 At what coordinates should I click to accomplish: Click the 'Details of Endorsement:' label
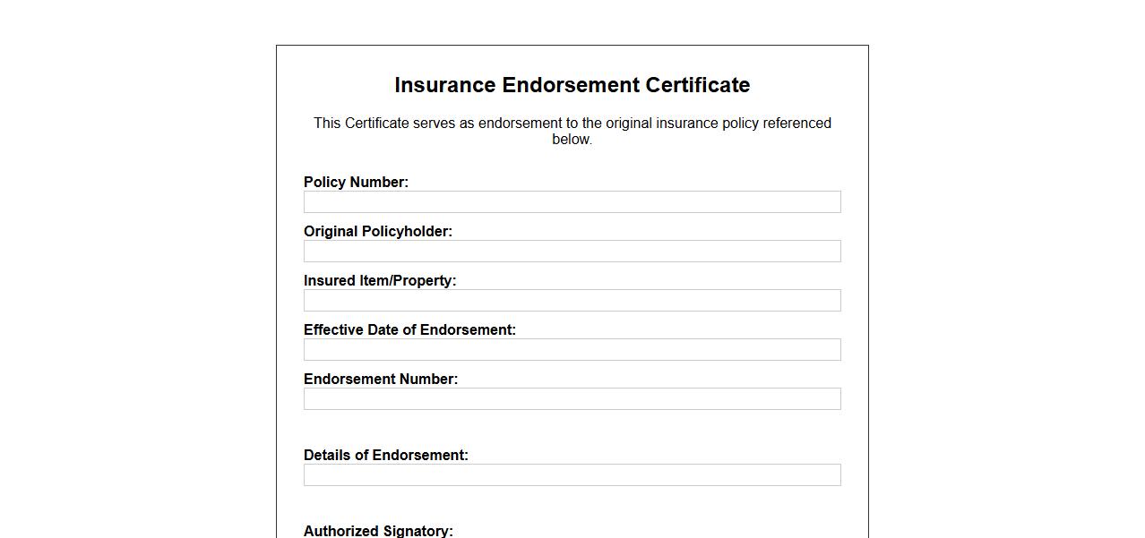385,455
